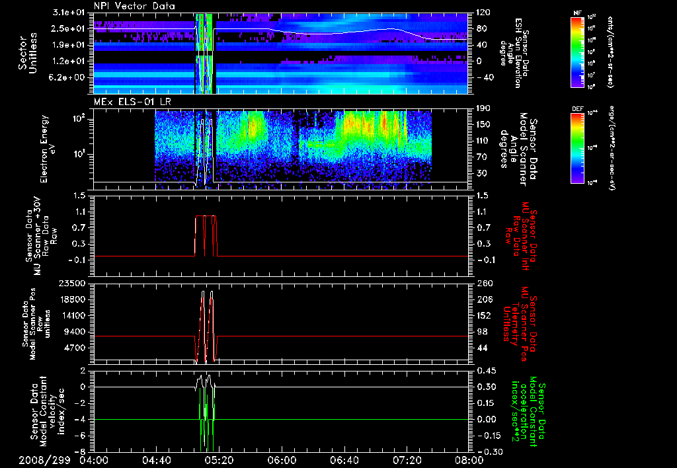Click the "Model Scanner Pos Raw unitless" axis label
677x468 pixels.
pyautogui.click(x=36, y=324)
